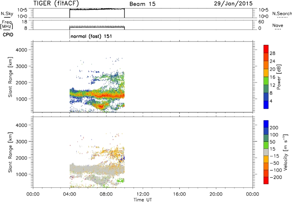Click the 29/Jan/2015 date label
Viewport: 292px width, 202px height.
click(x=233, y=4)
